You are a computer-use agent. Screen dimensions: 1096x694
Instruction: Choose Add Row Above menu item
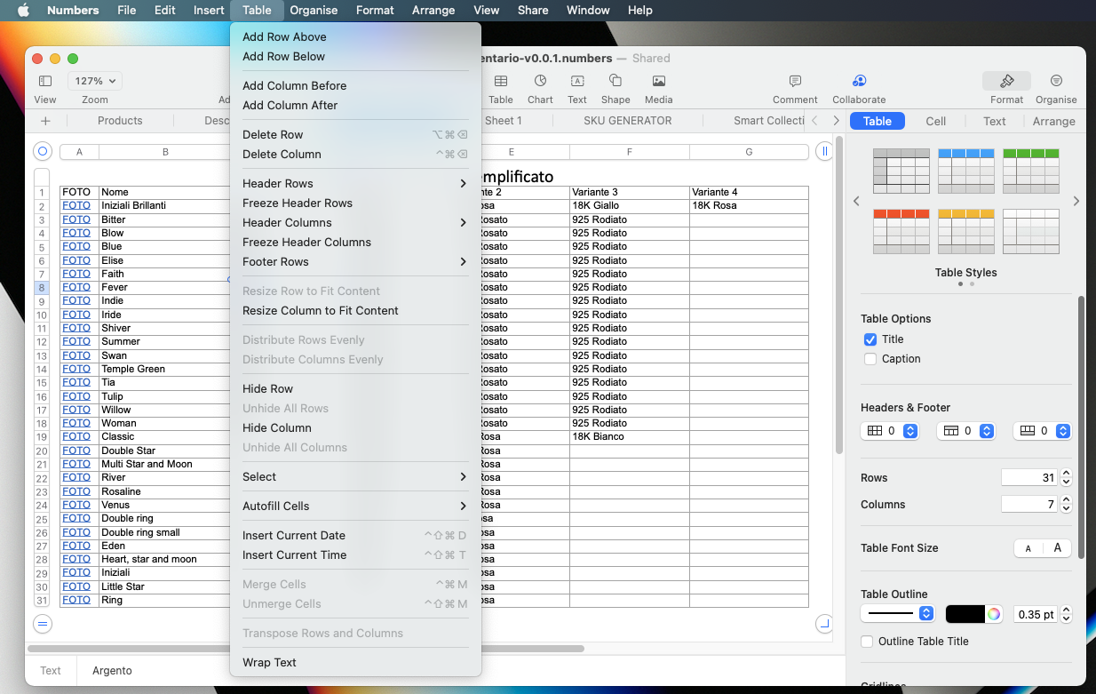tap(355, 37)
